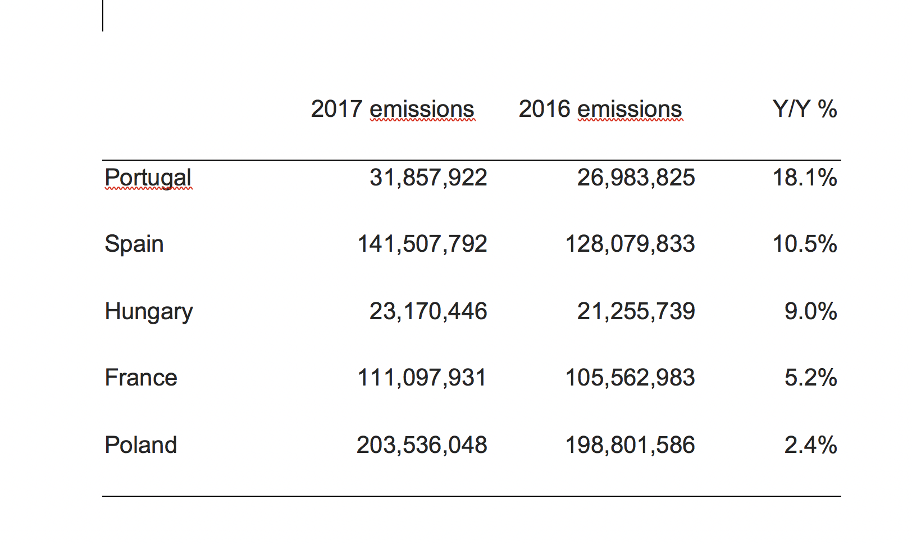912x544 pixels.
Task: Click France's 2016 value 105,562,983
Action: (630, 378)
